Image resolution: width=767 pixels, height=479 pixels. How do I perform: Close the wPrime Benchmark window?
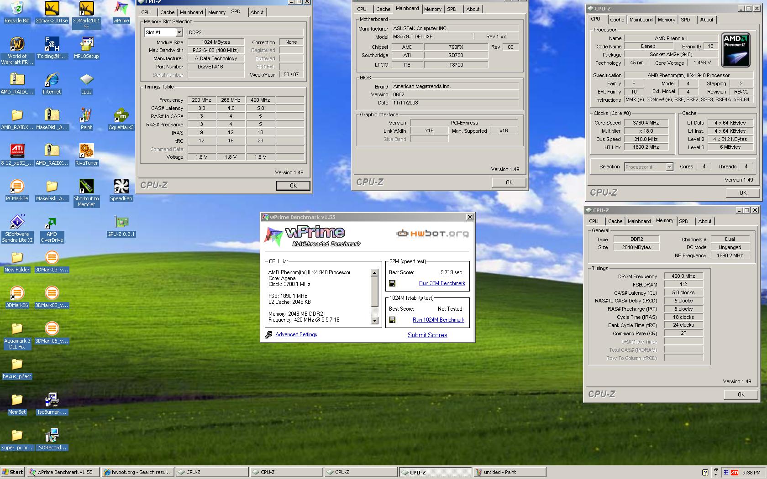[469, 217]
